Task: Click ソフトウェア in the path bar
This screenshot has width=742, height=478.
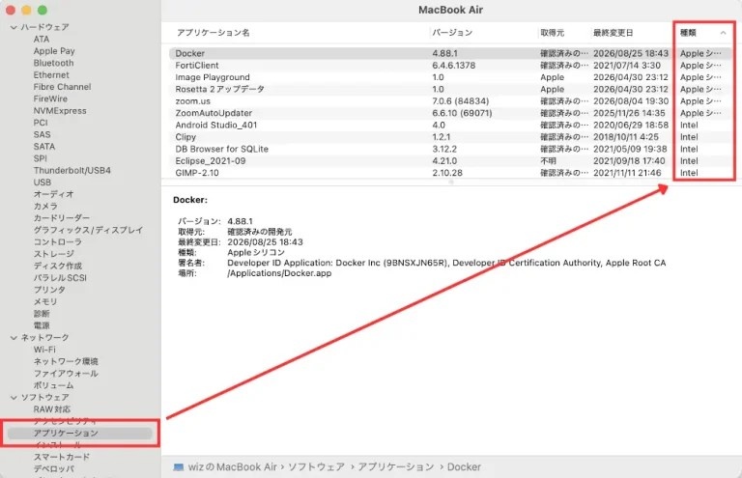Action: point(316,467)
